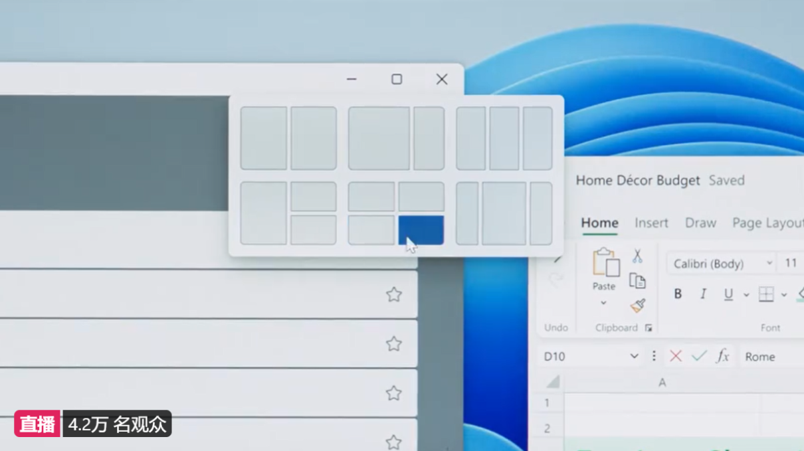The height and width of the screenshot is (451, 804).
Task: Open the Clipboard group dialog launcher
Action: pyautogui.click(x=649, y=328)
